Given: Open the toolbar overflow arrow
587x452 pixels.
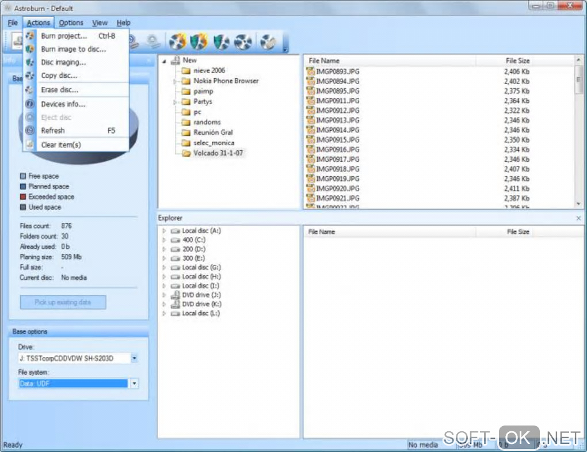Looking at the screenshot, I should (x=285, y=49).
